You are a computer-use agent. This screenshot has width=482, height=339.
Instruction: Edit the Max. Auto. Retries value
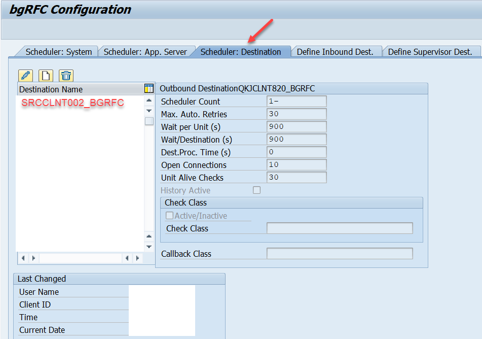pyautogui.click(x=296, y=114)
